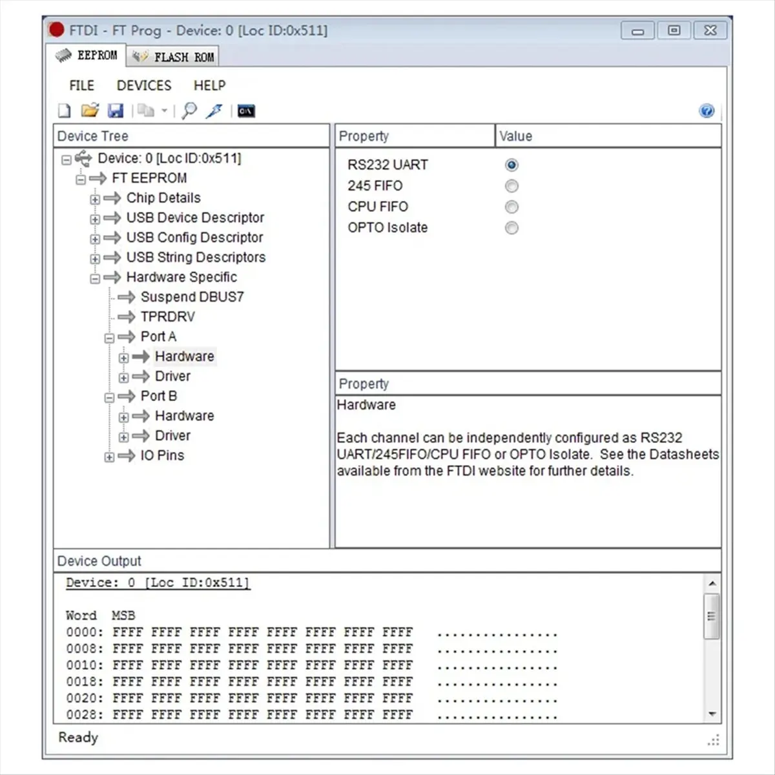Click the Device Output scroll down arrow
Viewport: 775px width, 775px height.
tap(712, 714)
